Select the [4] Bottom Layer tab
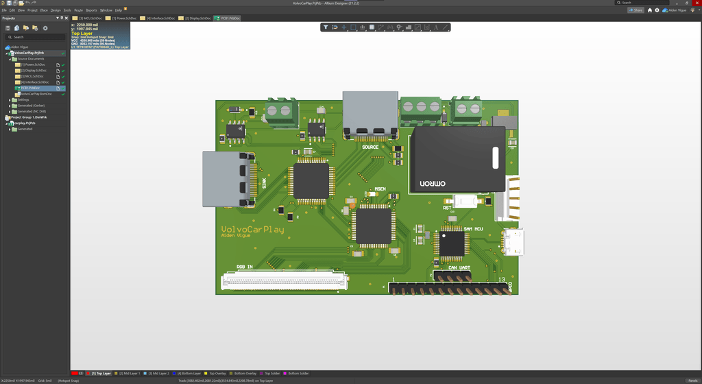This screenshot has width=702, height=384. 186,373
